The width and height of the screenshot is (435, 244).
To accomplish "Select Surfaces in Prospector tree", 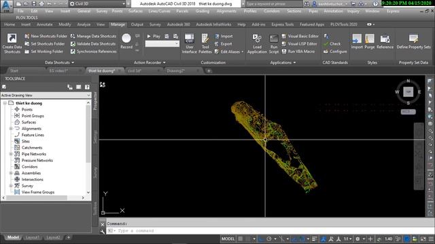I will [x=29, y=122].
